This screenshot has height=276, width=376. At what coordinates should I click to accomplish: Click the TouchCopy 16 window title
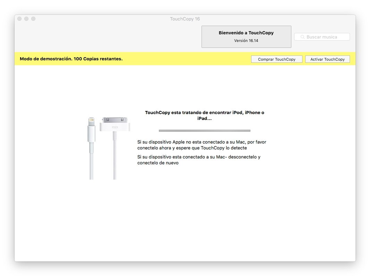click(185, 19)
